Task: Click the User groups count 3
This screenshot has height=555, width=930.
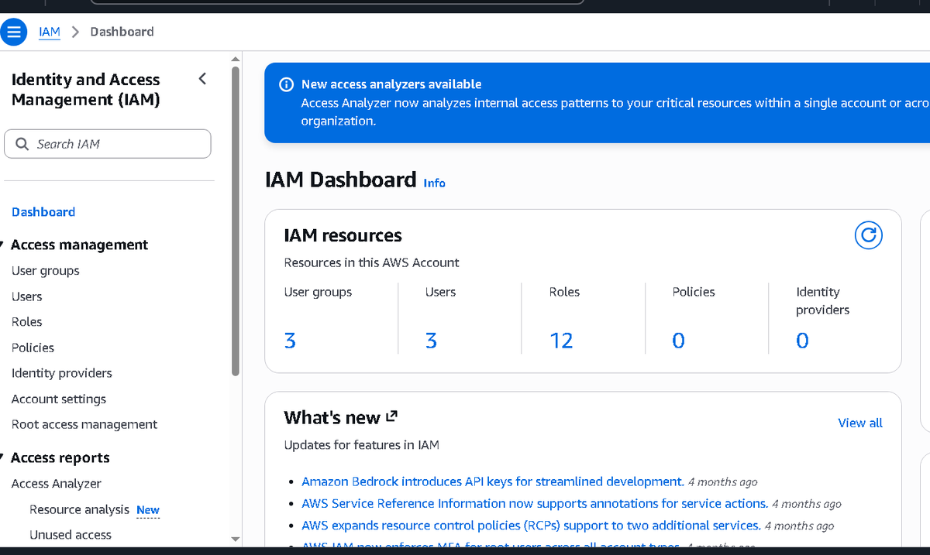Action: pyautogui.click(x=290, y=341)
